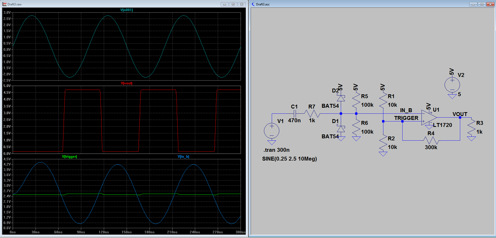This screenshot has width=496, height=238.
Task: Click the 150ns time axis label
Action: click(127, 232)
